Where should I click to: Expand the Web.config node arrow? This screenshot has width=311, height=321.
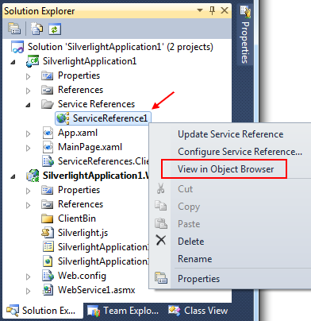pyautogui.click(x=28, y=277)
